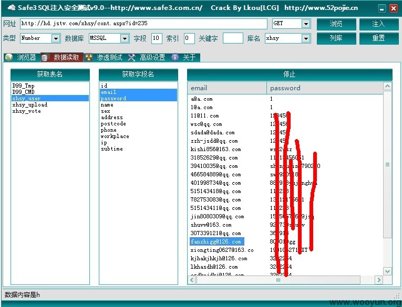Select the postcode field

click(138, 124)
